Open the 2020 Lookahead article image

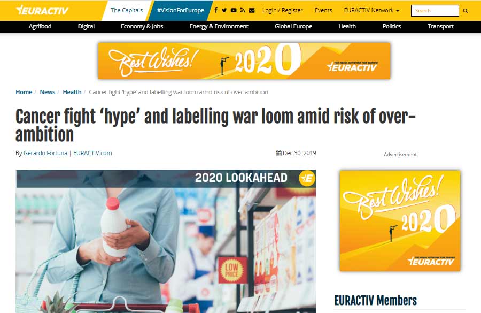click(166, 241)
